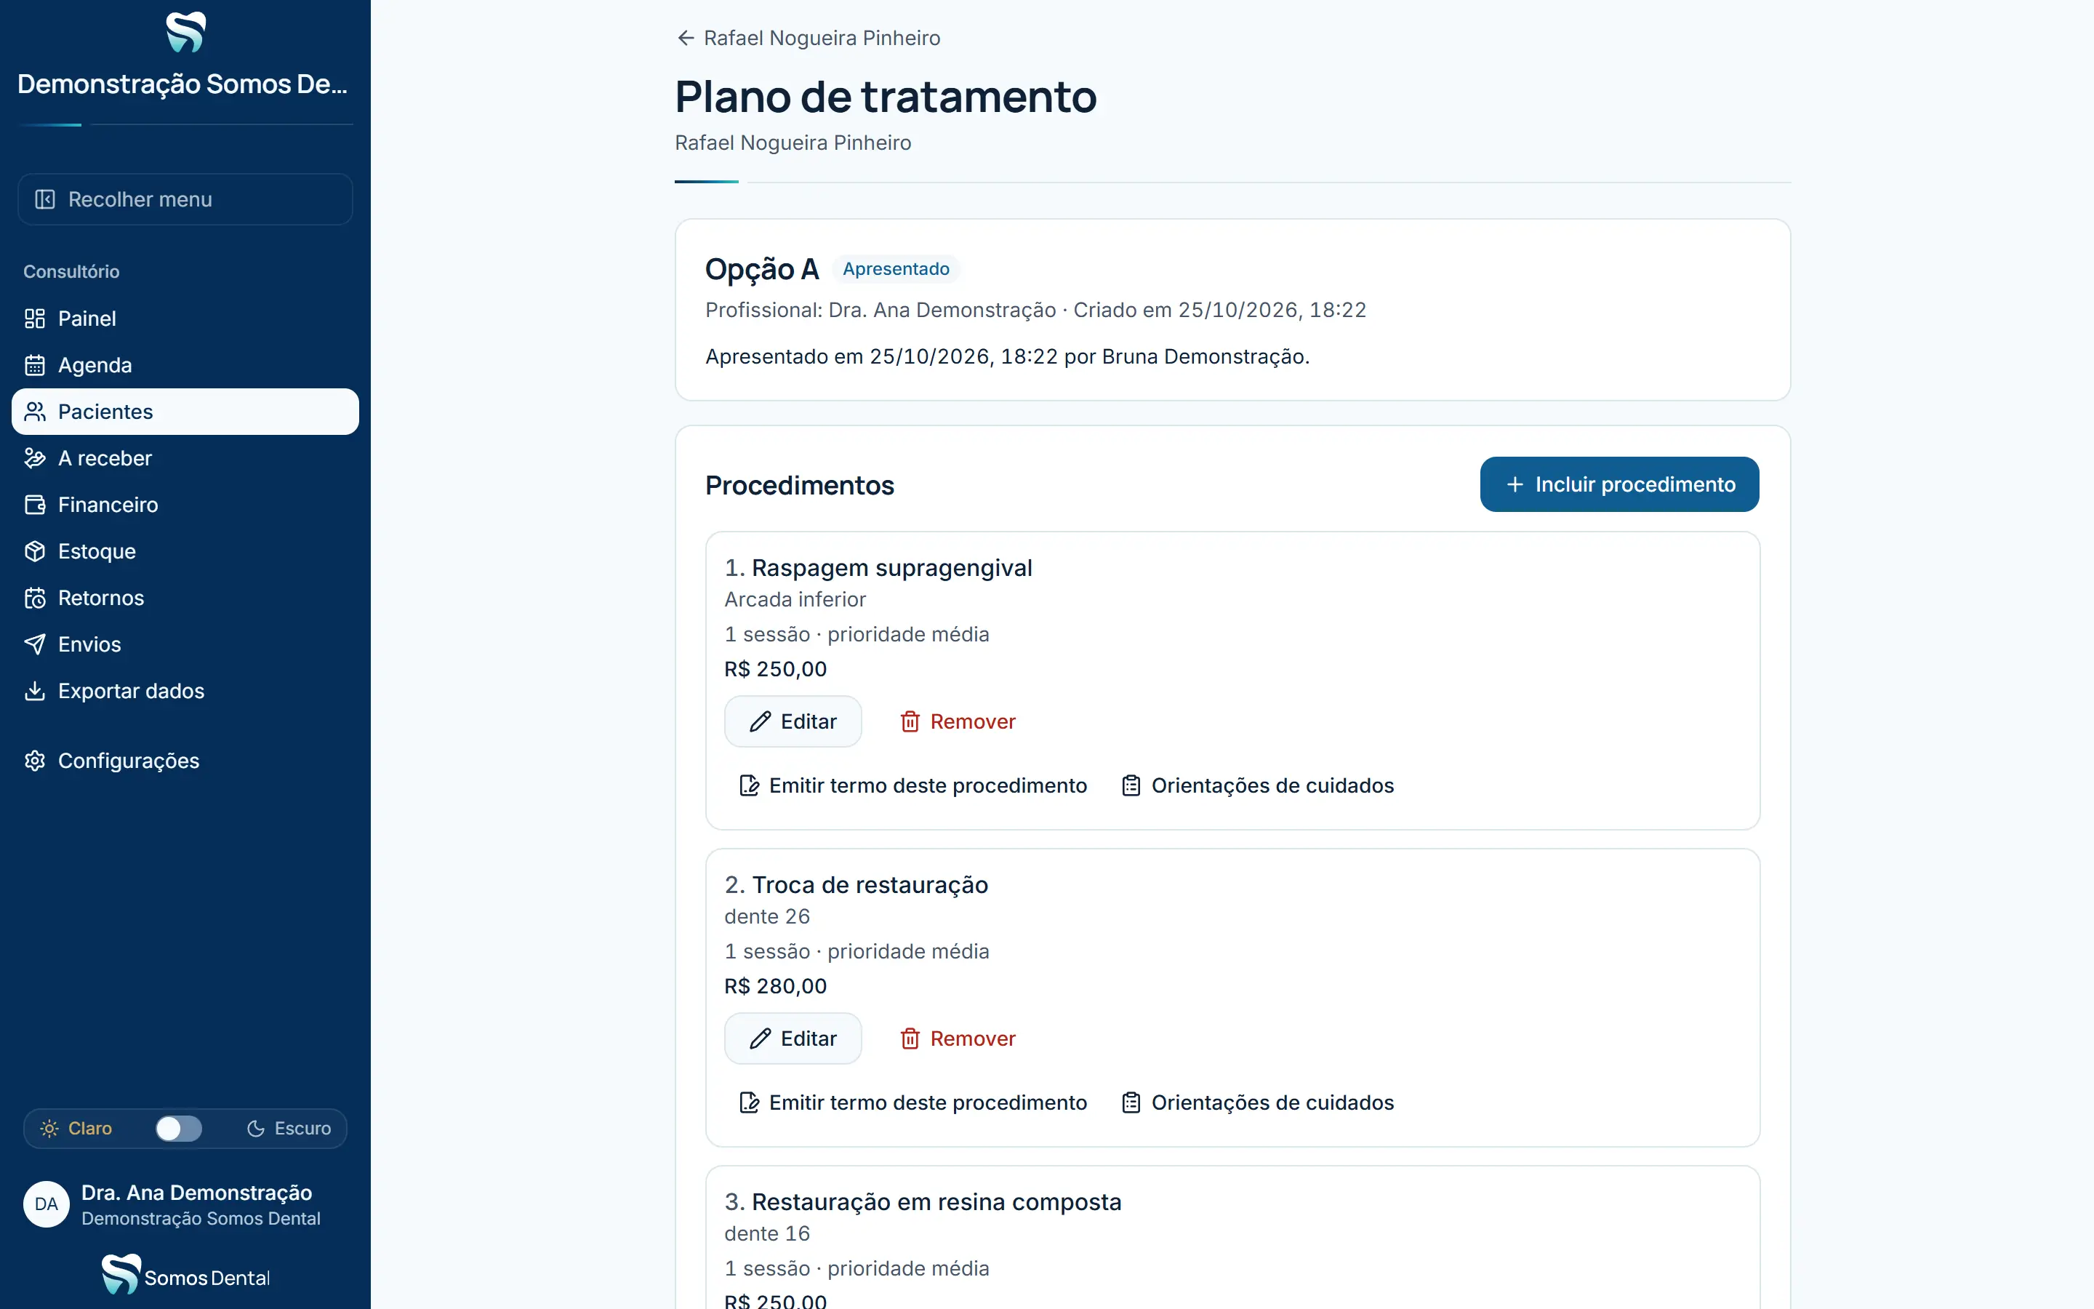Viewport: 2094px width, 1309px height.
Task: Emitir termo for Troca de restauração
Action: 913,1102
